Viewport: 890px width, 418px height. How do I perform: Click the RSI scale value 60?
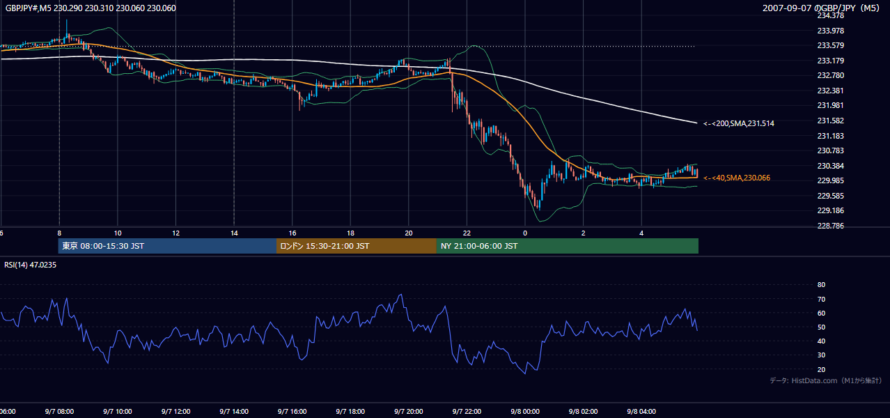[821, 313]
